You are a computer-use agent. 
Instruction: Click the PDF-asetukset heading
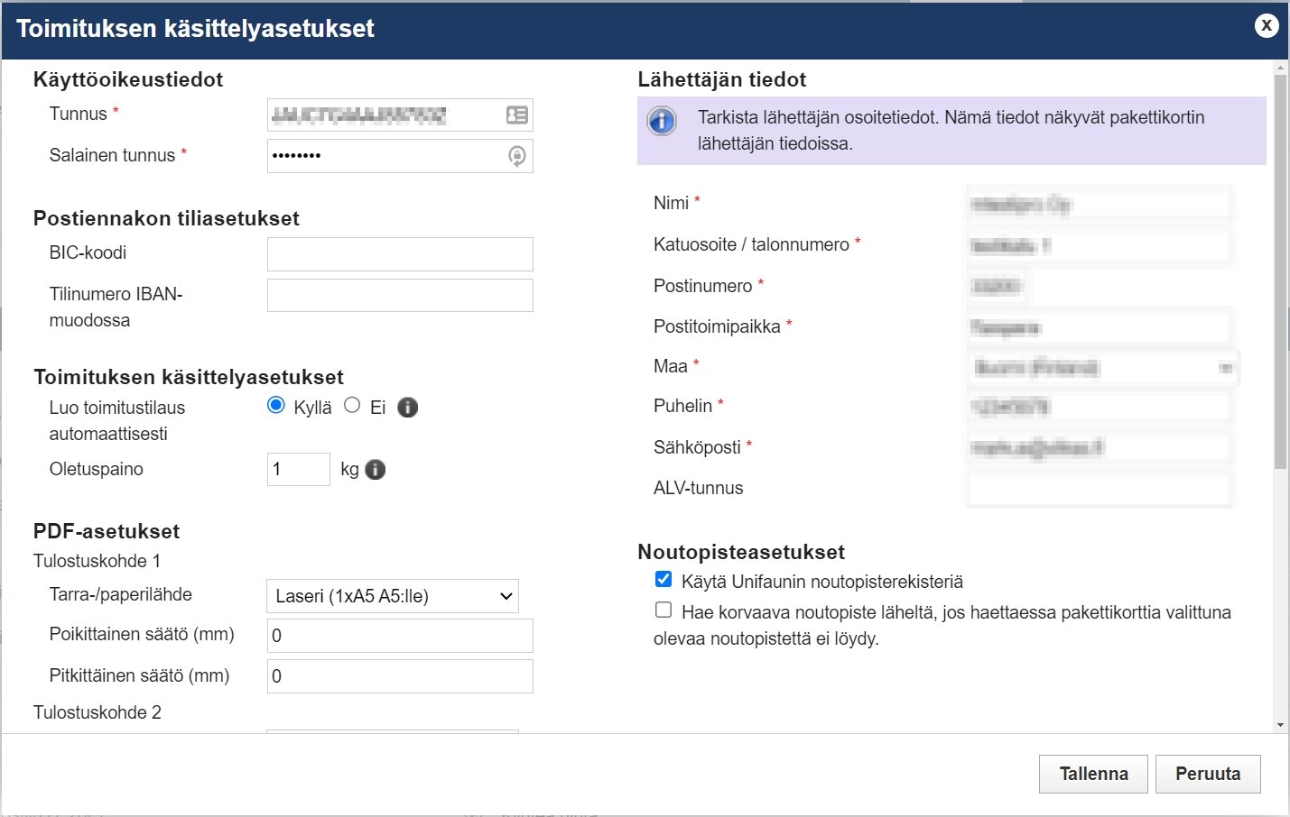[x=107, y=531]
